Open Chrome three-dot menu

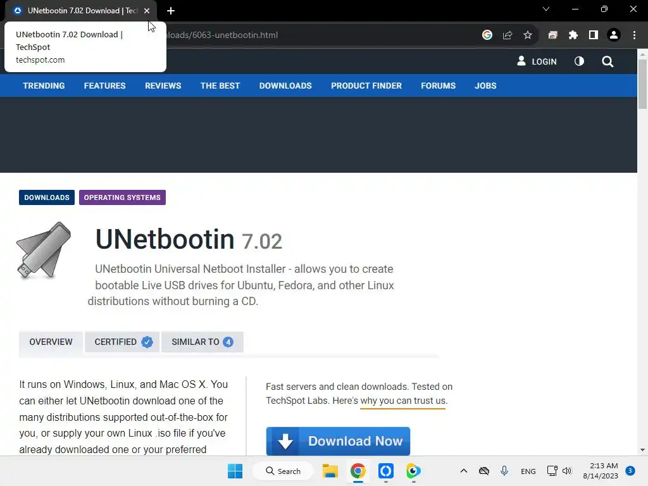tap(634, 35)
